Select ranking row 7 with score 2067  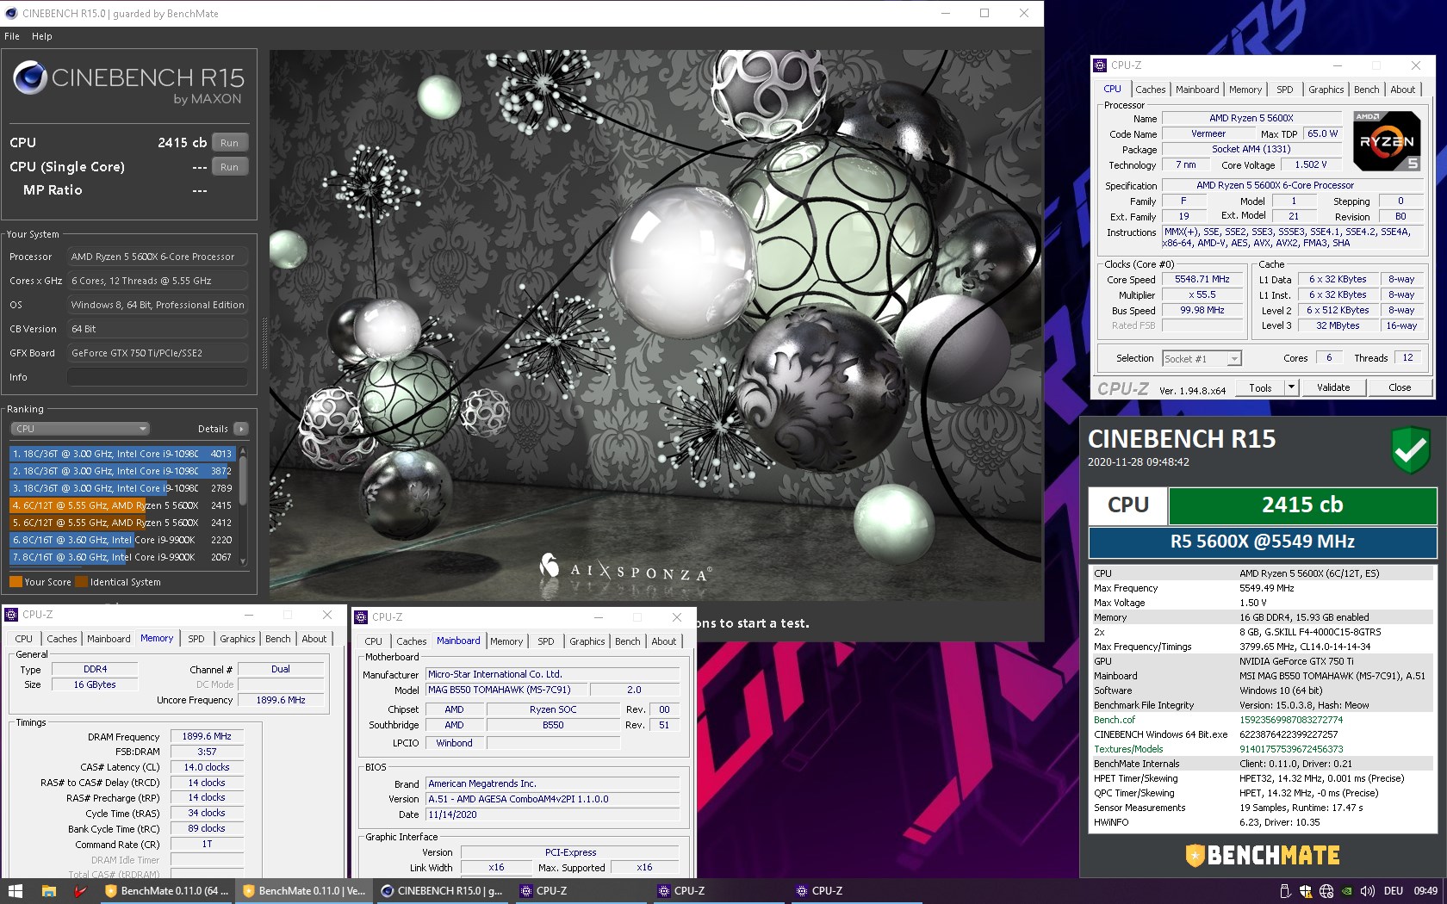(123, 557)
